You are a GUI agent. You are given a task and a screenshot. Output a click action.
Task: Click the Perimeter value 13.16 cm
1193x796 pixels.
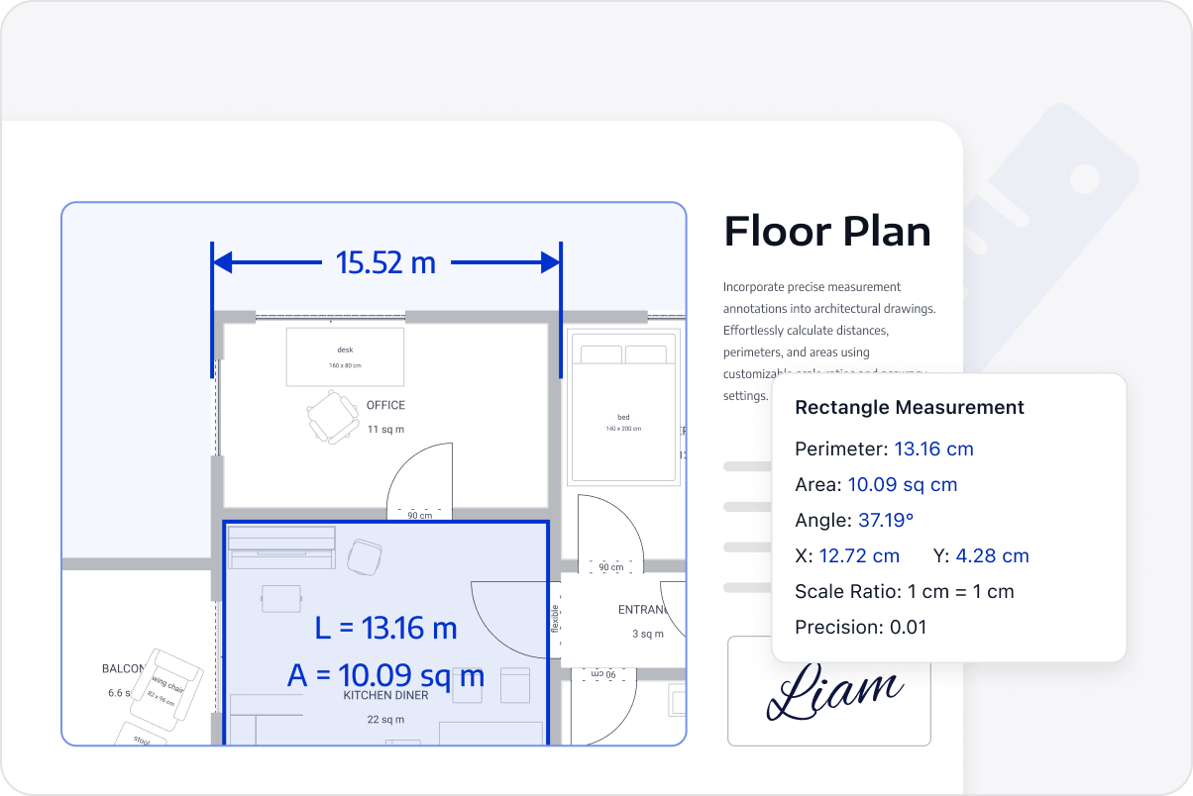click(933, 448)
